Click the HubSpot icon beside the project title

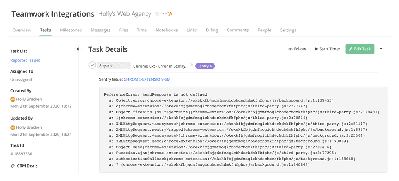click(170, 14)
